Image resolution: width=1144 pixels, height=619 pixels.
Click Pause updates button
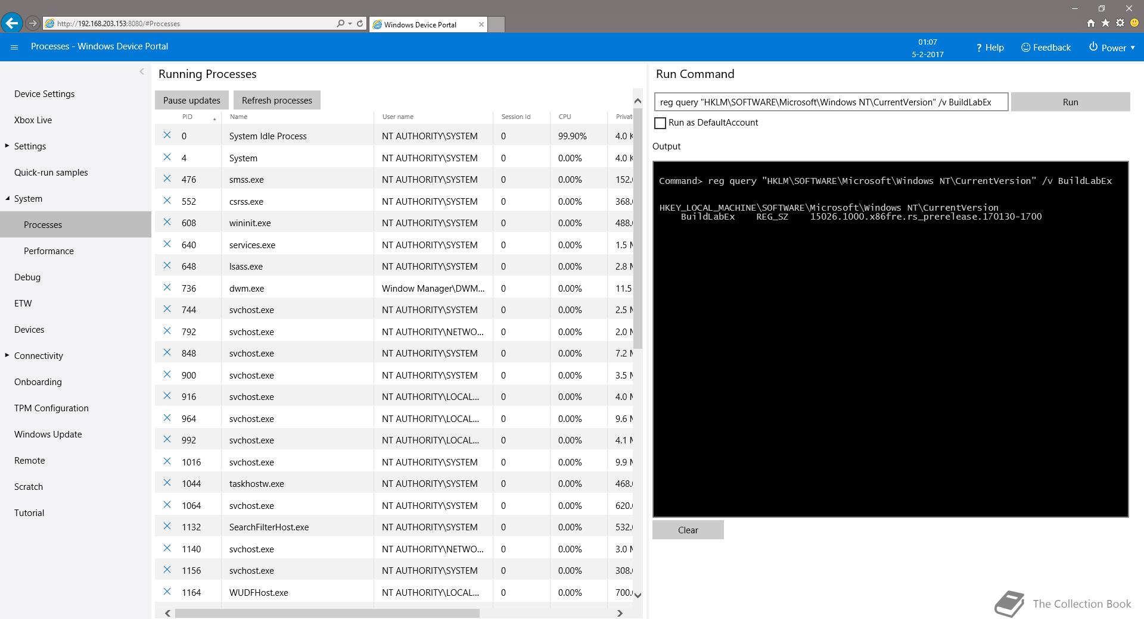click(x=192, y=100)
